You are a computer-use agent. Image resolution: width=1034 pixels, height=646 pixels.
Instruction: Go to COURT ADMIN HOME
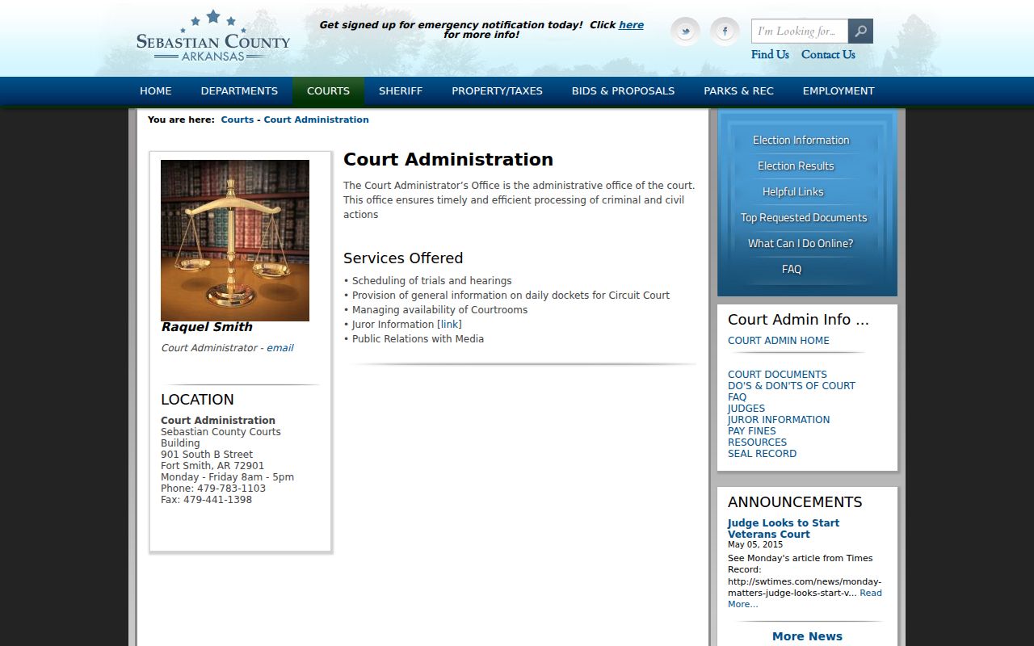point(779,341)
